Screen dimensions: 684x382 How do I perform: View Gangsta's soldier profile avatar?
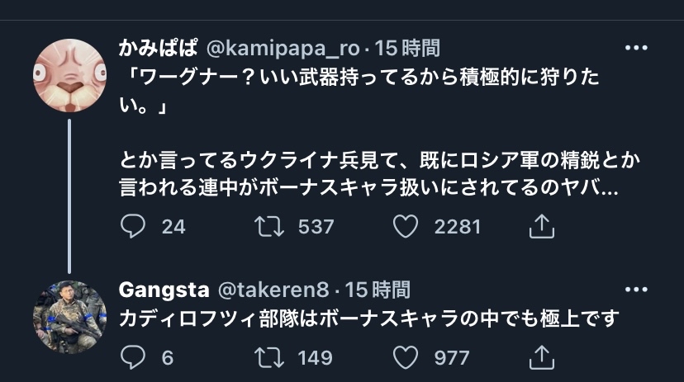69,318
